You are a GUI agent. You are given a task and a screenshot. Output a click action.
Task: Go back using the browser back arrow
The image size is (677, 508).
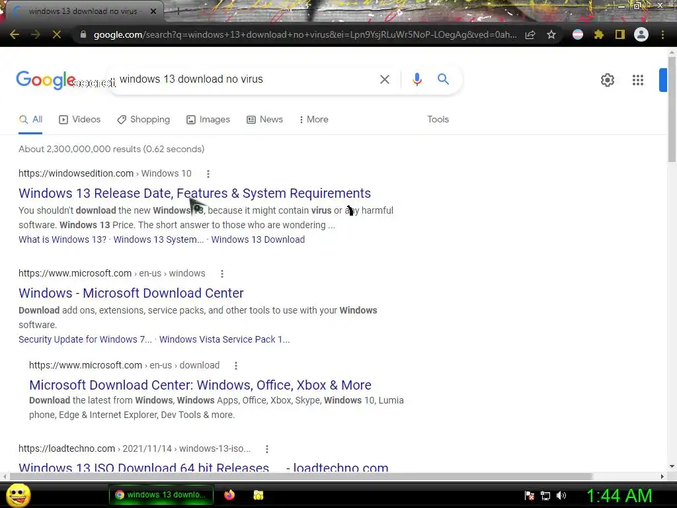(x=15, y=34)
